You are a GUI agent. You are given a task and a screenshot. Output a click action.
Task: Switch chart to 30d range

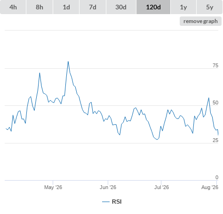pos(121,7)
